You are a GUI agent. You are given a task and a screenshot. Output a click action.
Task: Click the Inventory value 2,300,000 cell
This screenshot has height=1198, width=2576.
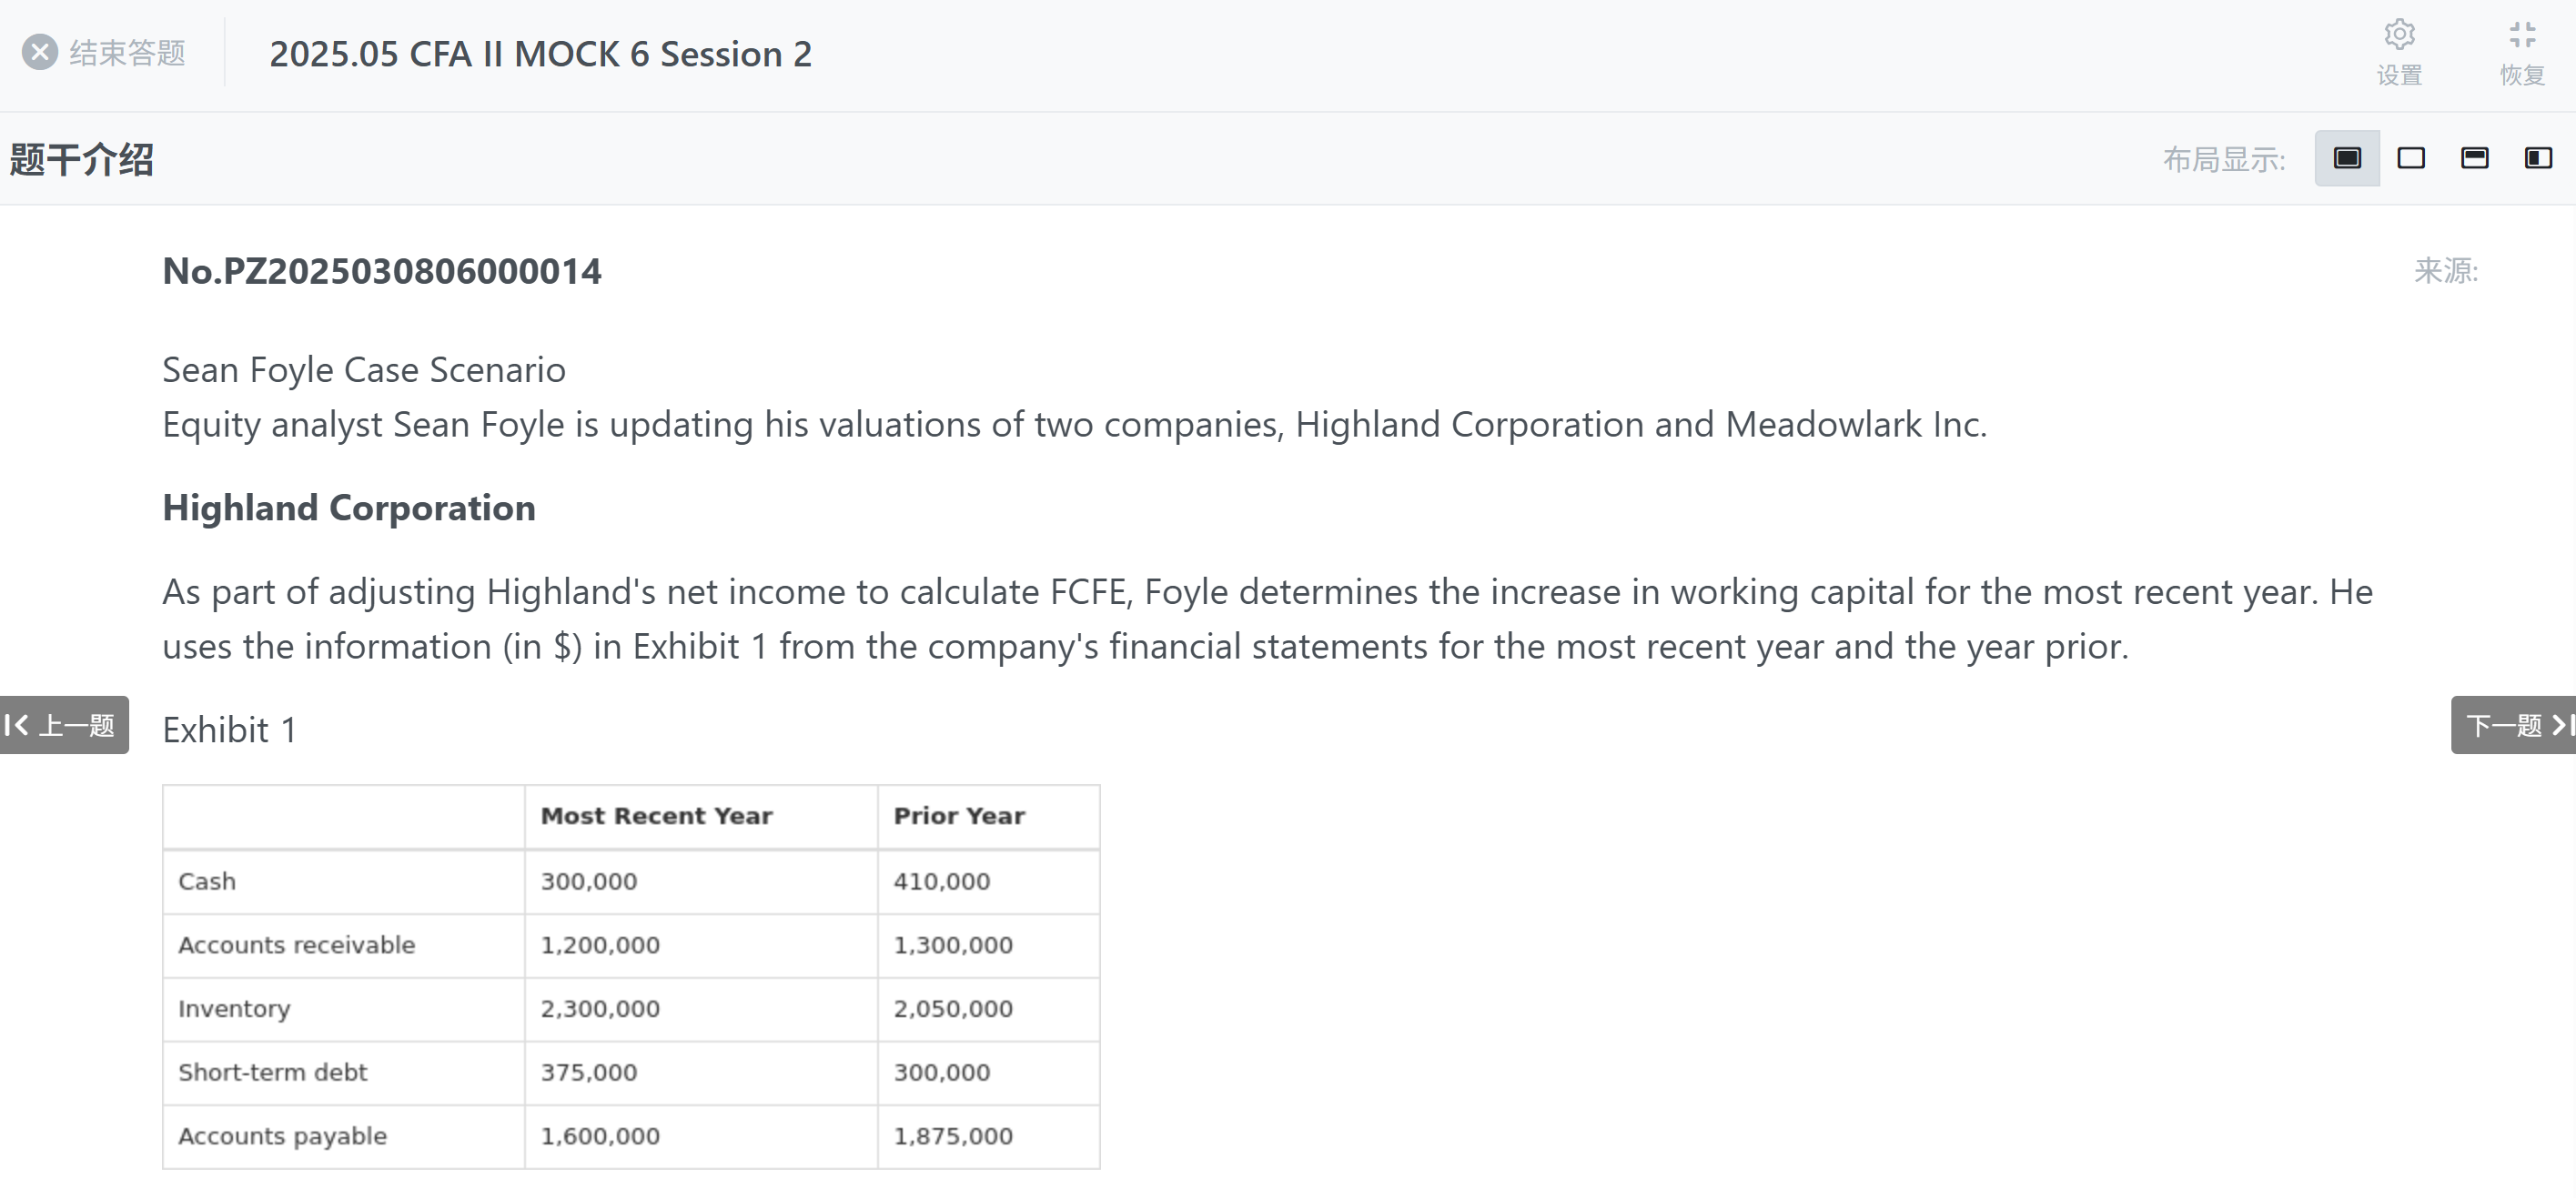600,1009
